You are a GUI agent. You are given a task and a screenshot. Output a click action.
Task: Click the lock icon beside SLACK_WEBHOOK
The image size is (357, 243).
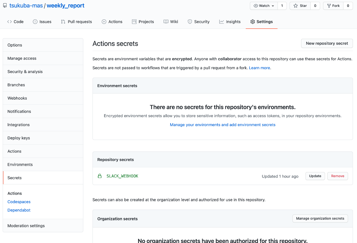[100, 176]
